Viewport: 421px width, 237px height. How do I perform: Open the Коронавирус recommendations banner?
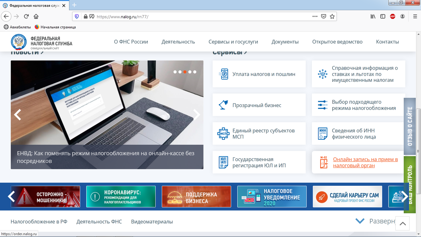coord(121,196)
